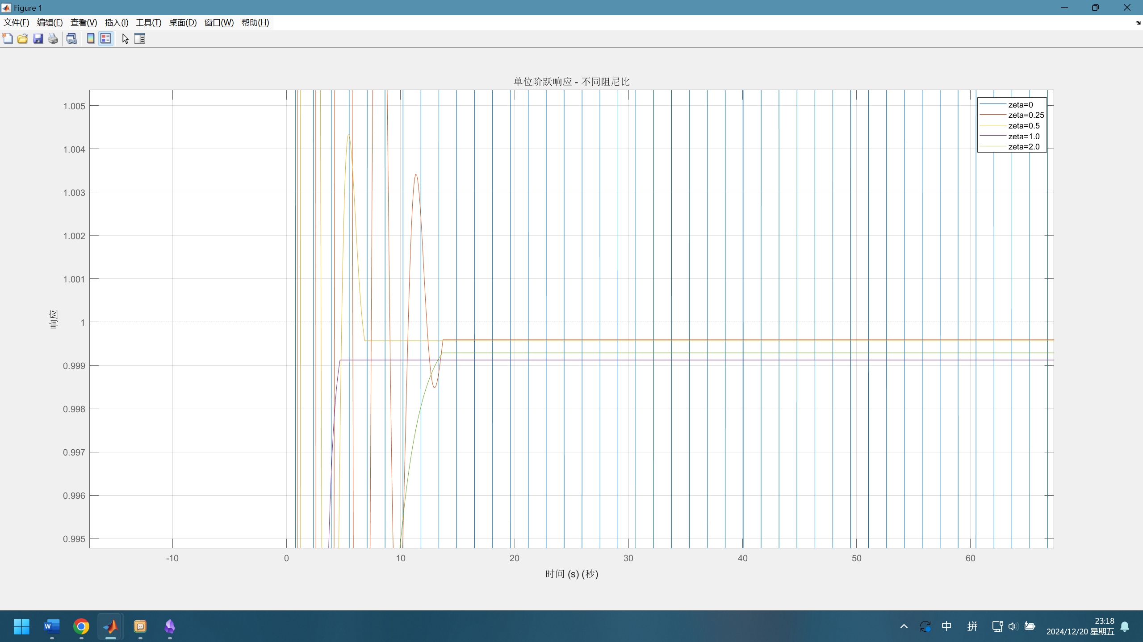Expand the 查看(V) menu
The image size is (1143, 642).
[x=84, y=23]
